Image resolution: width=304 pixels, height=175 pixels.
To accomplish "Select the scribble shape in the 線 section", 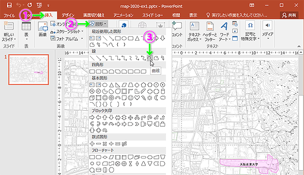I will [162, 58].
